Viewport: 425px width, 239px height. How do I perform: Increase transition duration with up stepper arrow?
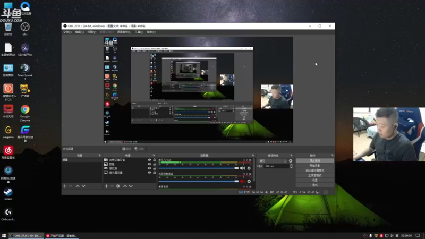coord(291,165)
